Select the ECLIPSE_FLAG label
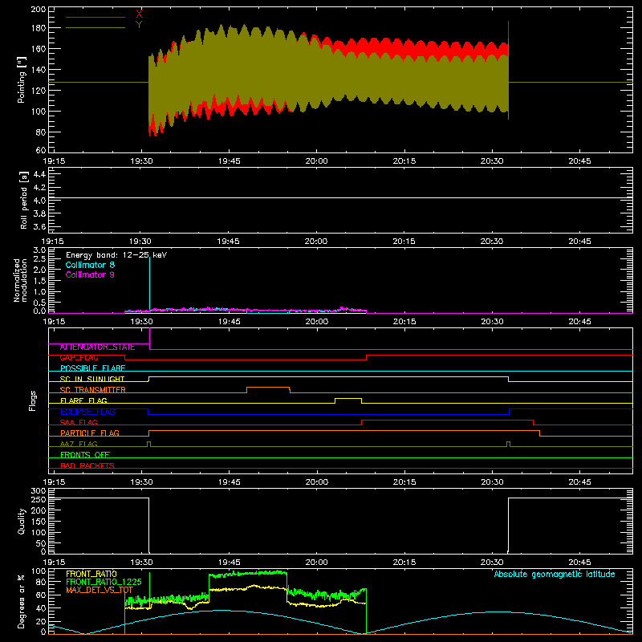 click(87, 412)
